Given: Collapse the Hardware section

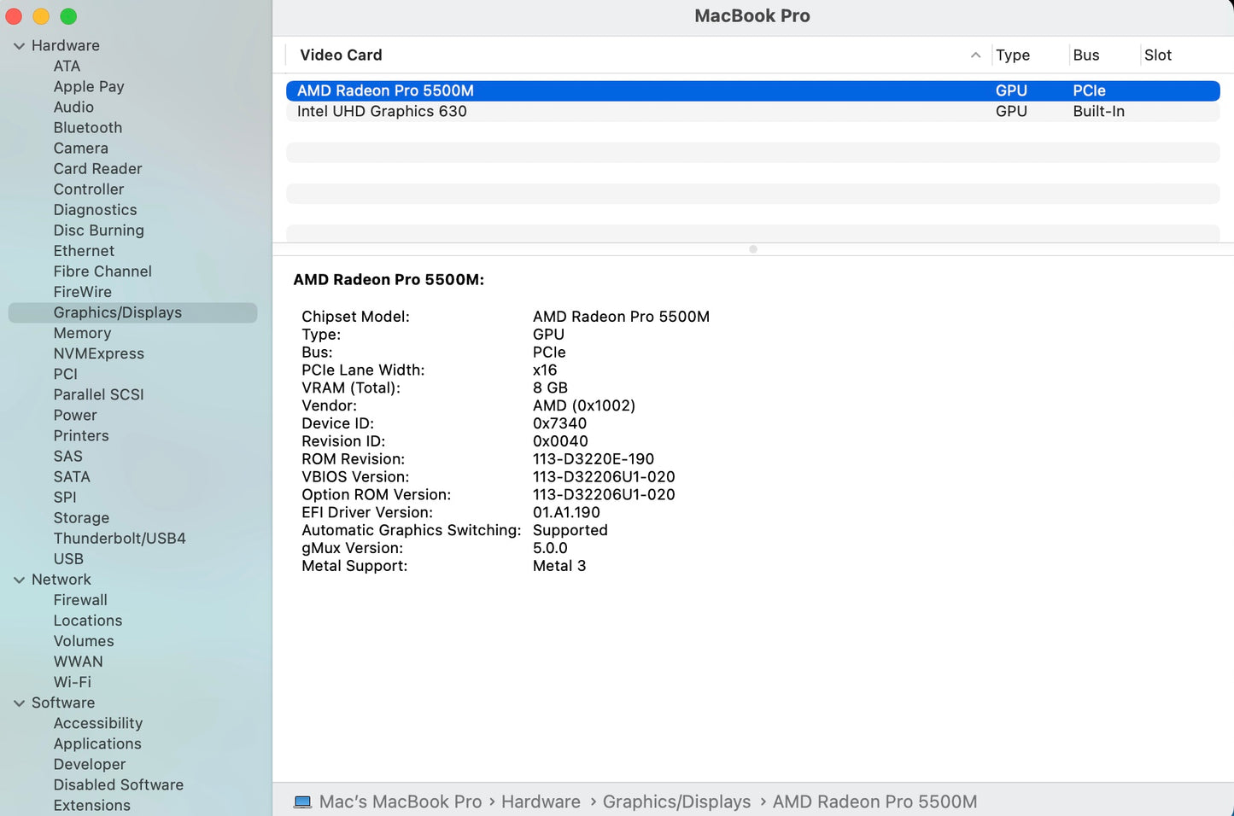Looking at the screenshot, I should [x=19, y=46].
